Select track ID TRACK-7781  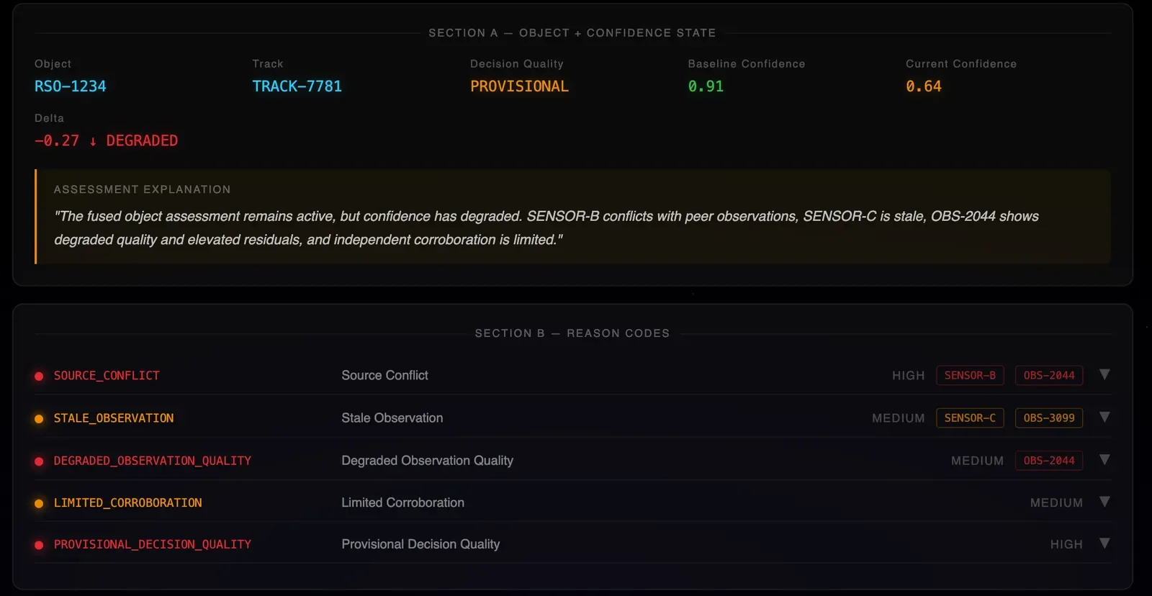[297, 86]
